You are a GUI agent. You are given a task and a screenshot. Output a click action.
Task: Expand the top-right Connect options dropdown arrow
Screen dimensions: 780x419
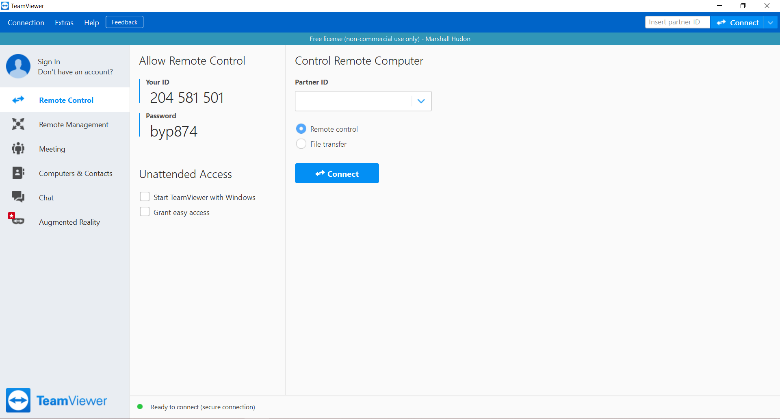771,22
